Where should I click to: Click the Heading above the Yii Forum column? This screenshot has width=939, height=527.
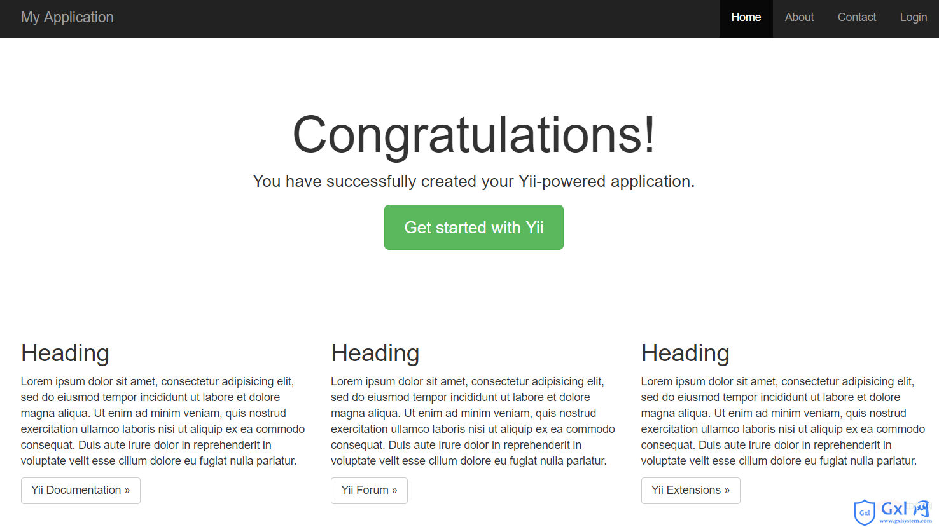click(x=375, y=353)
